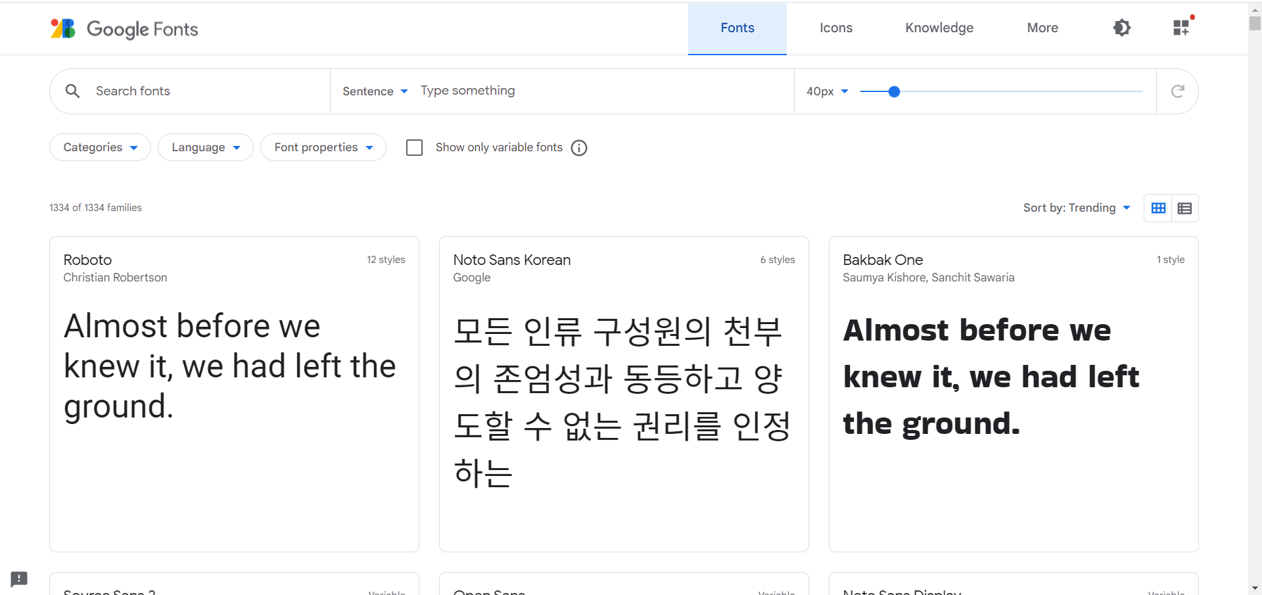Click the Roboto sample text preview
The image size is (1262, 595).
tap(230, 366)
